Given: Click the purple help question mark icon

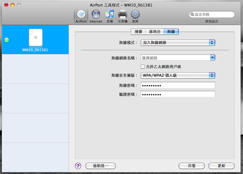Looking at the screenshot, I should pos(78,166).
